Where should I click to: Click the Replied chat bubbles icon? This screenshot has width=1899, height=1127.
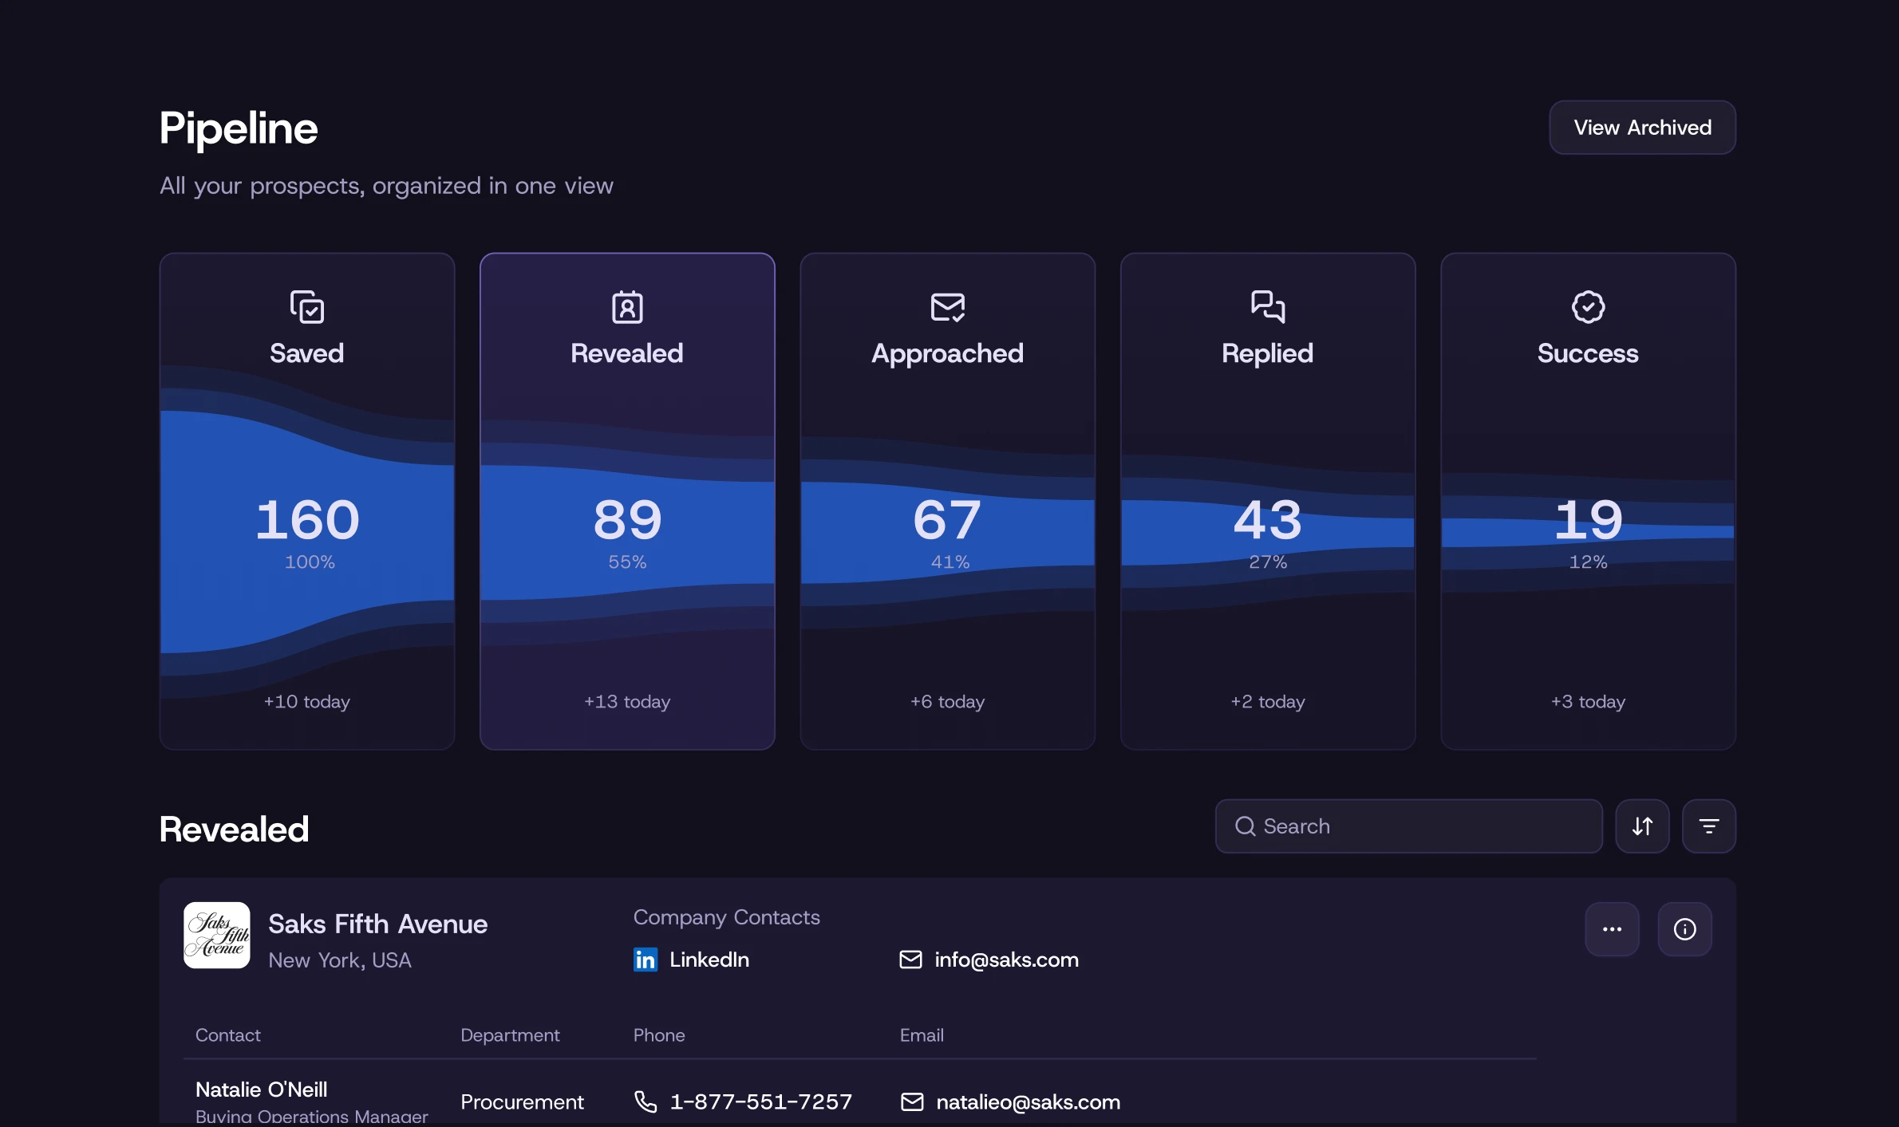pyautogui.click(x=1268, y=307)
